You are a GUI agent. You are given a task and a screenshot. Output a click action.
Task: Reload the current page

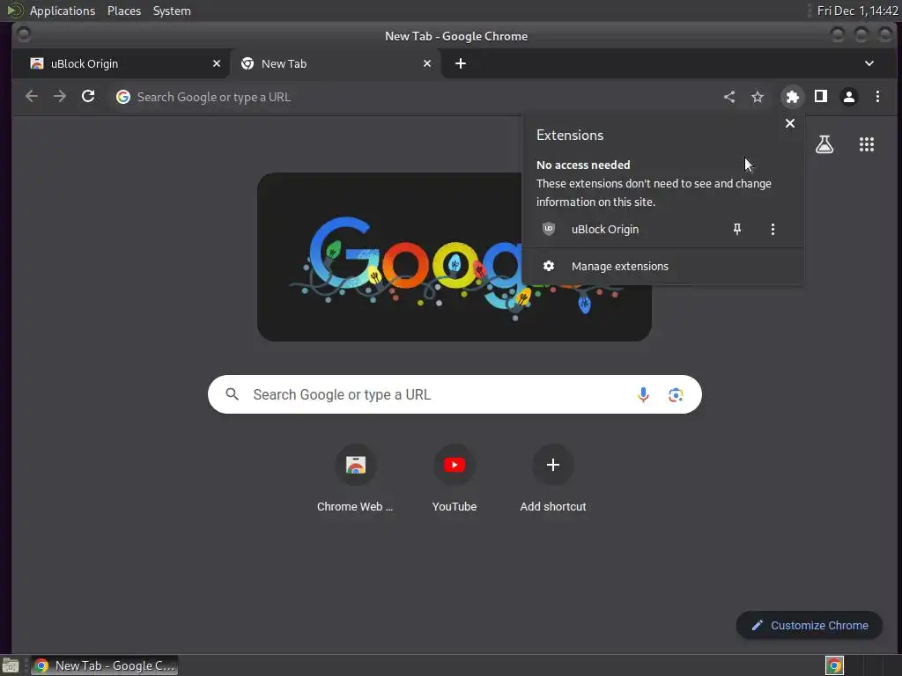point(88,97)
